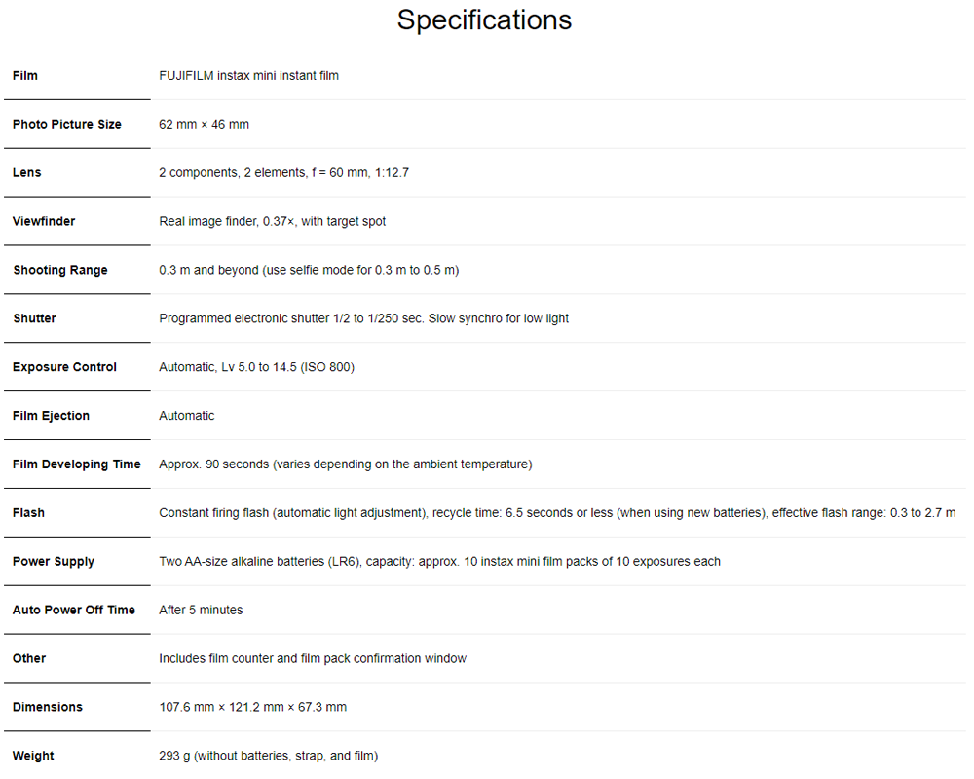
Task: Click the lens components and elements value
Action: 283,172
